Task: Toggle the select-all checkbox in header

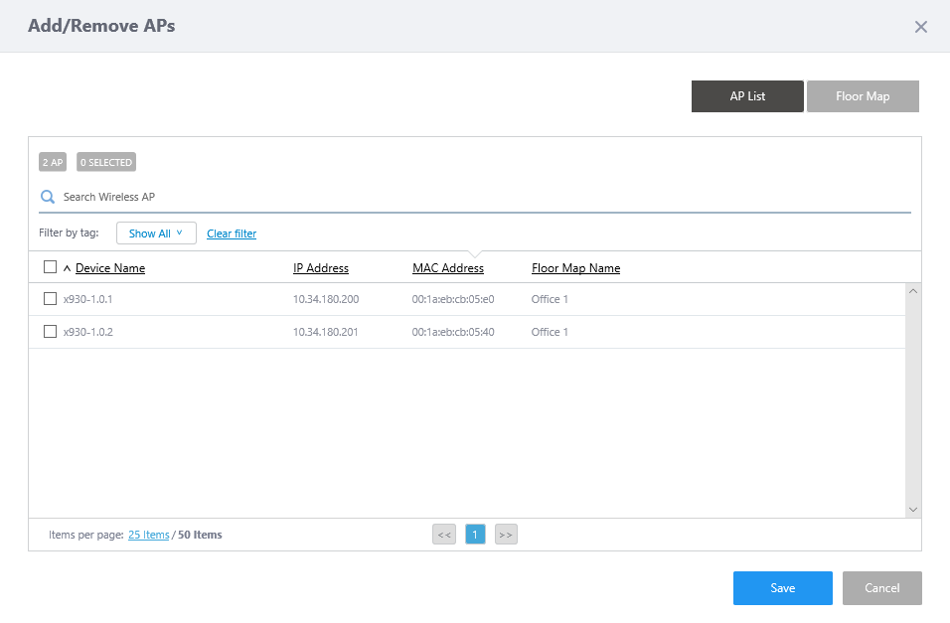Action: (x=51, y=267)
